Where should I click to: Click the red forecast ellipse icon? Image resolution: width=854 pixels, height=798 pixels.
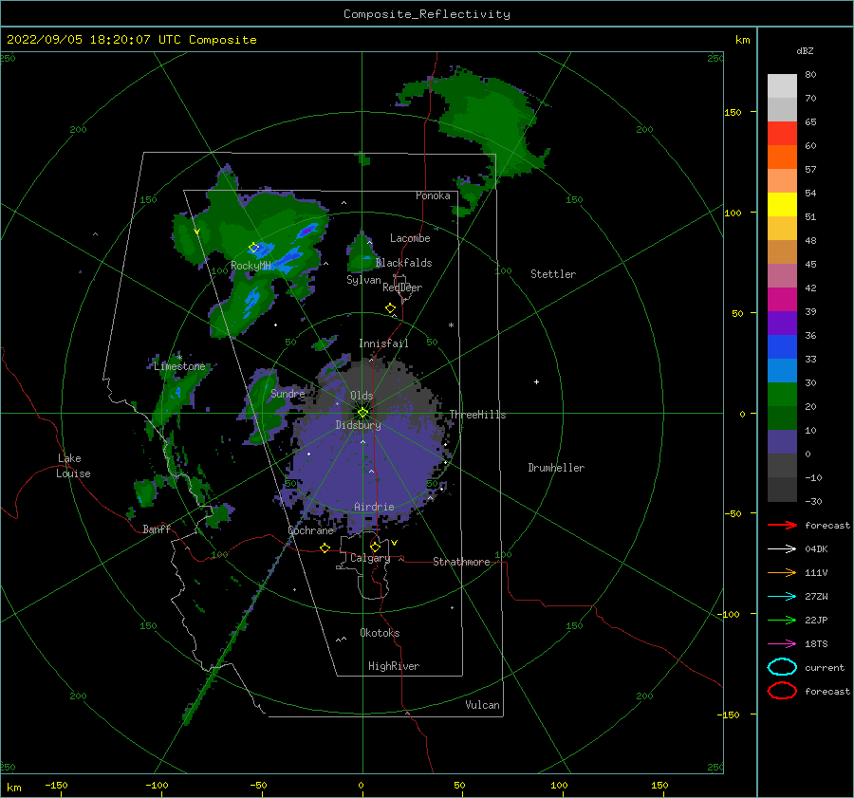[782, 691]
